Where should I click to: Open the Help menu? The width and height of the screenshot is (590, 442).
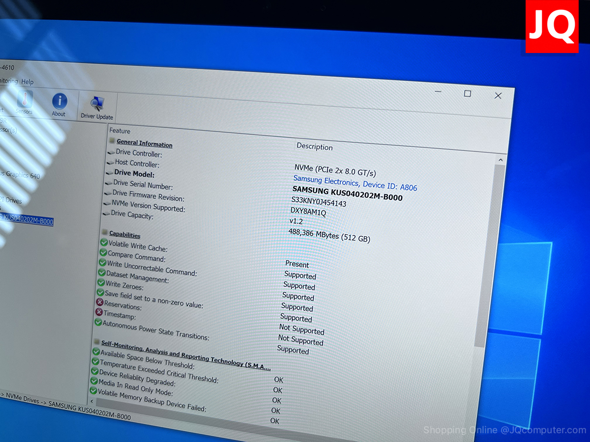click(x=28, y=82)
